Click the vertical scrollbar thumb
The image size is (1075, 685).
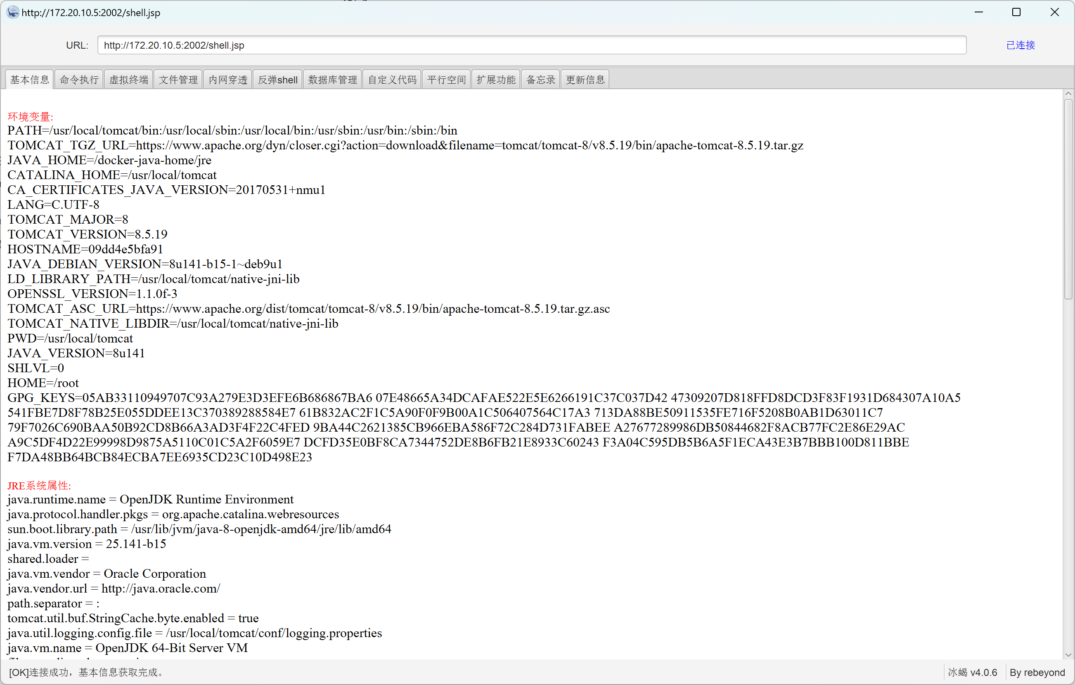pos(1068,199)
